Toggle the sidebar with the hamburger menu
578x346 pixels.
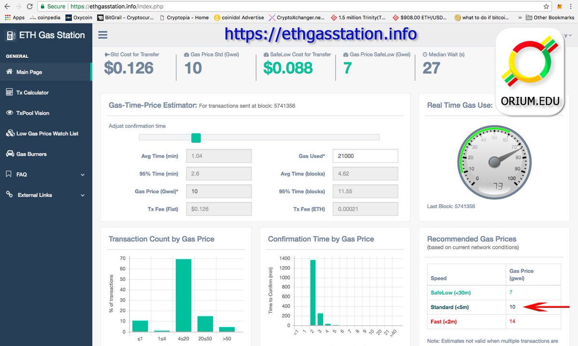click(103, 35)
